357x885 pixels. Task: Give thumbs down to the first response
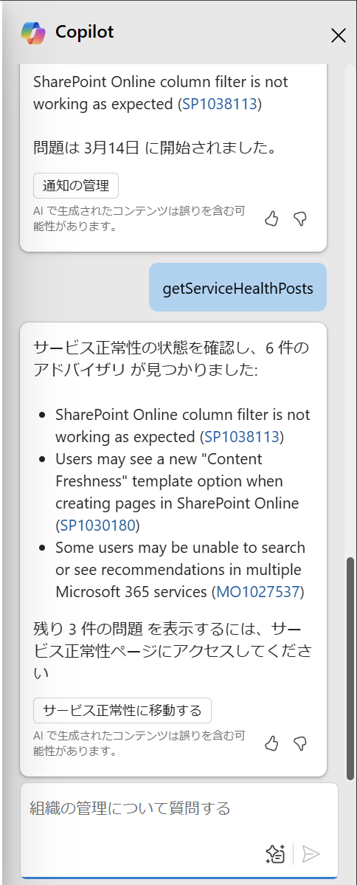point(301,219)
